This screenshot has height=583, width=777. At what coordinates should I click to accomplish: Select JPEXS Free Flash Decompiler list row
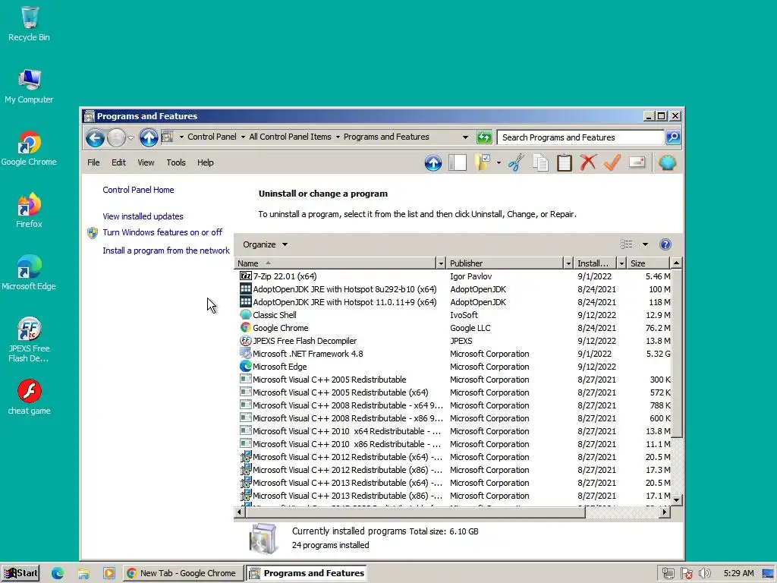[x=452, y=341]
